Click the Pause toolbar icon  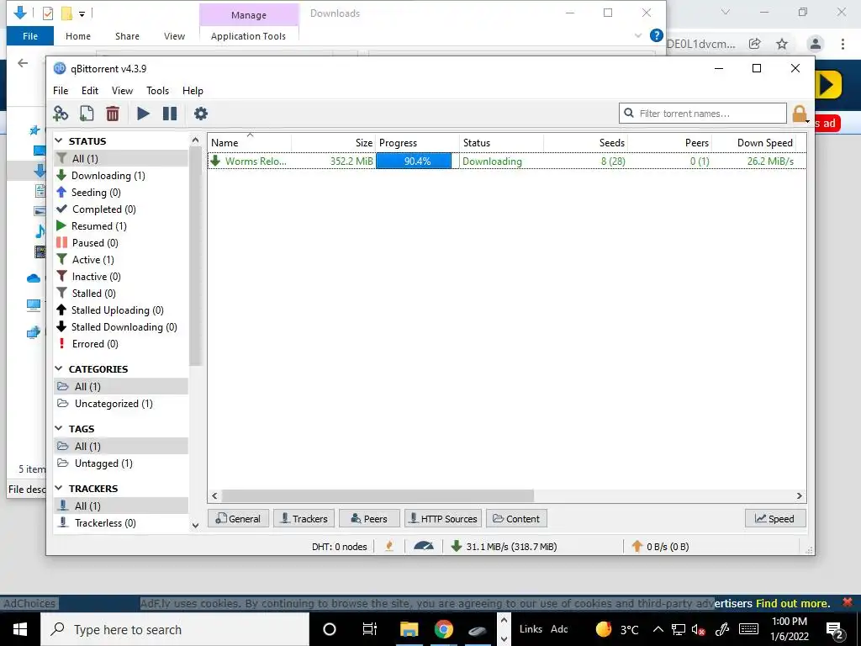point(170,114)
